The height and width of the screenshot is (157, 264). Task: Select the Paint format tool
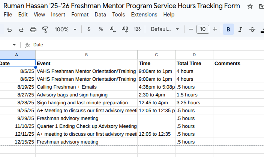45,30
